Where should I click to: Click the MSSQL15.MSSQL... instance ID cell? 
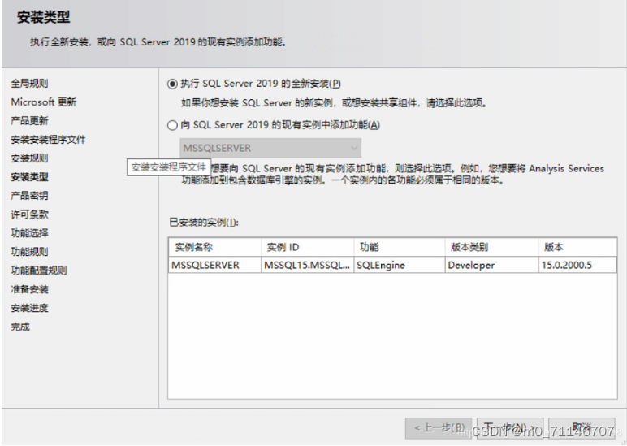[308, 265]
